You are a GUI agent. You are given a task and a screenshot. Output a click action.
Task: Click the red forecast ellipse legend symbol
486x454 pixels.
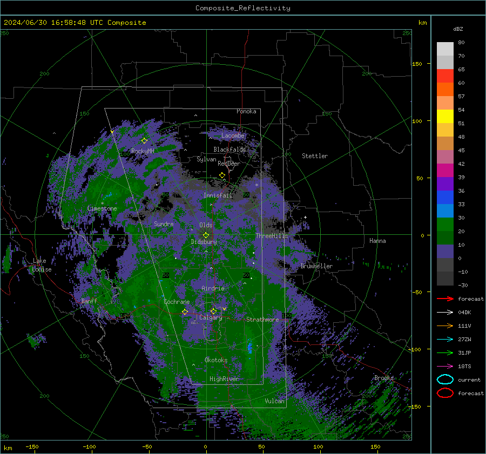tap(445, 393)
